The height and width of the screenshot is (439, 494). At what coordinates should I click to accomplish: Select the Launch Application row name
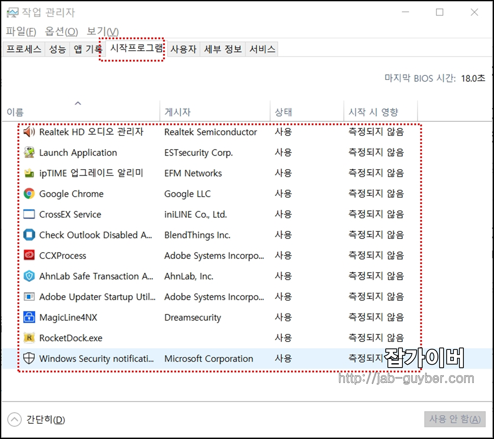[x=78, y=153]
